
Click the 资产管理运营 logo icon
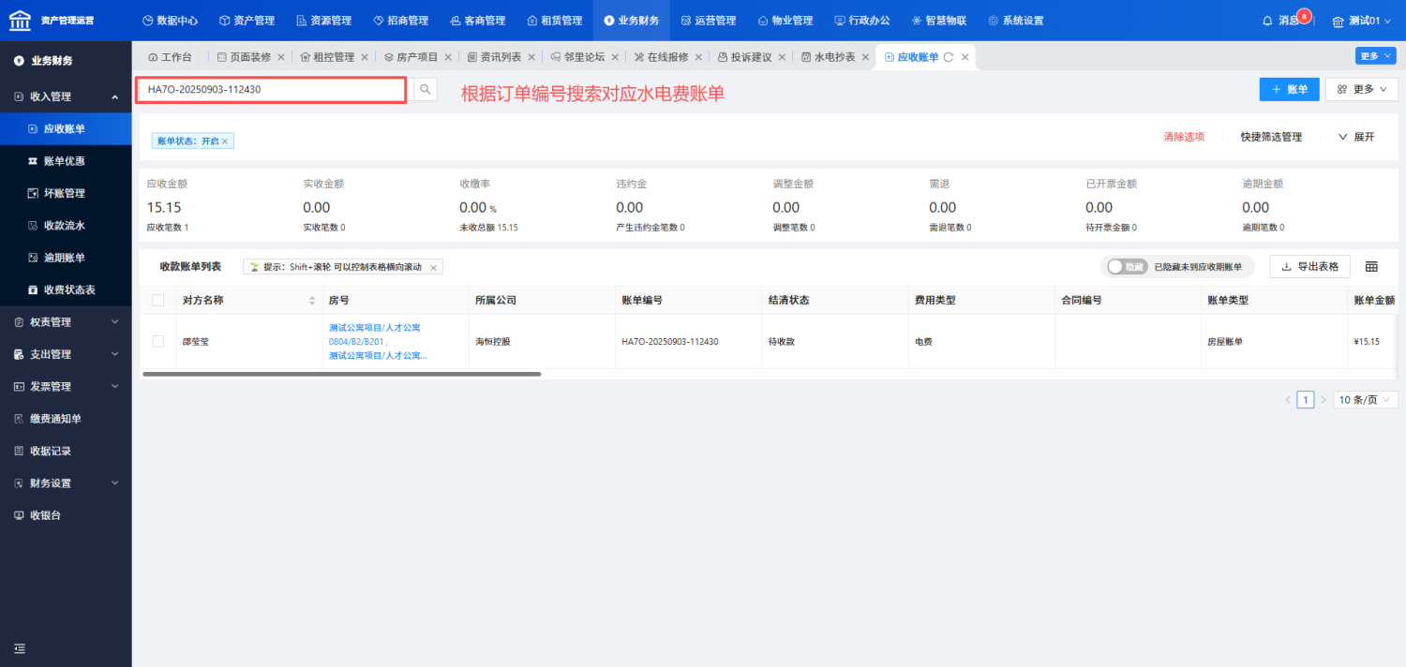click(x=20, y=20)
